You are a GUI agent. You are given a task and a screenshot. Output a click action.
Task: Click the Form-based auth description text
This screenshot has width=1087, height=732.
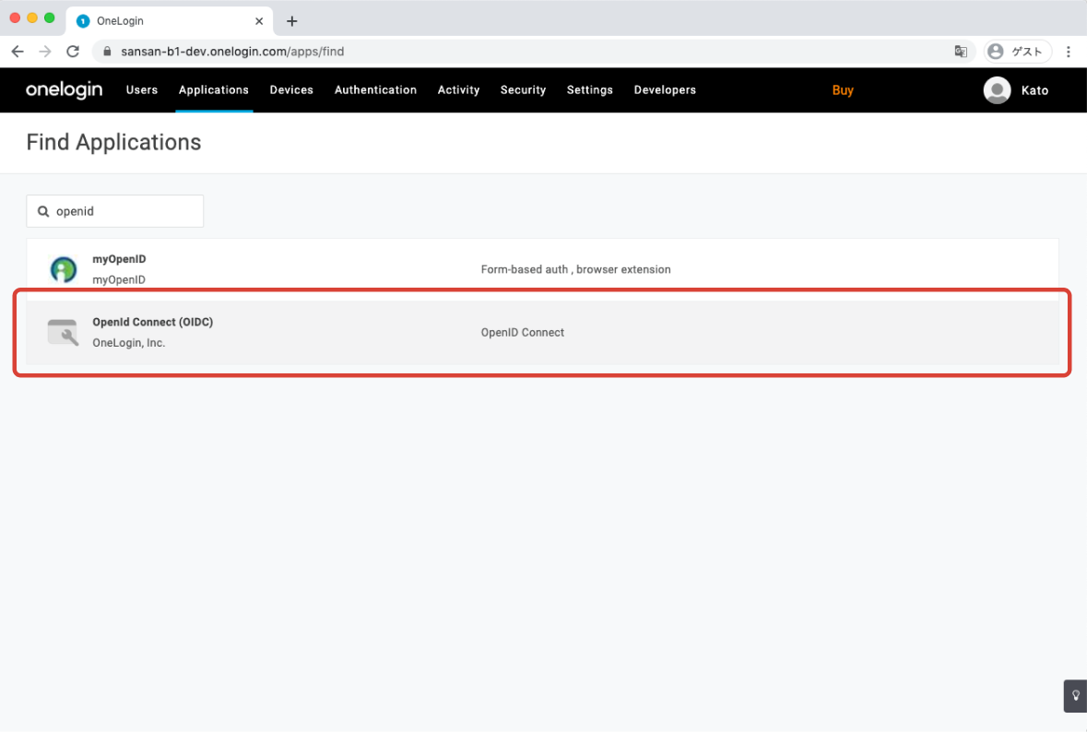click(576, 269)
